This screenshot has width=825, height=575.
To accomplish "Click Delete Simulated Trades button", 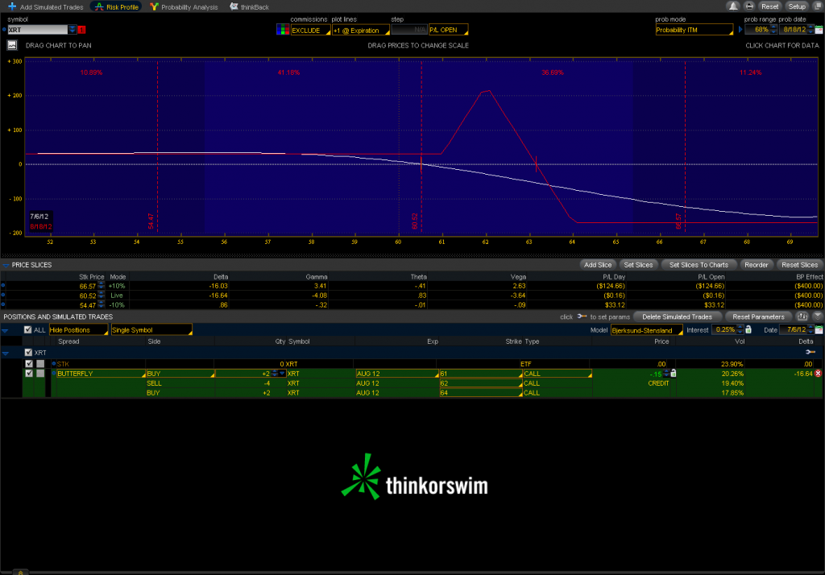I will [677, 316].
